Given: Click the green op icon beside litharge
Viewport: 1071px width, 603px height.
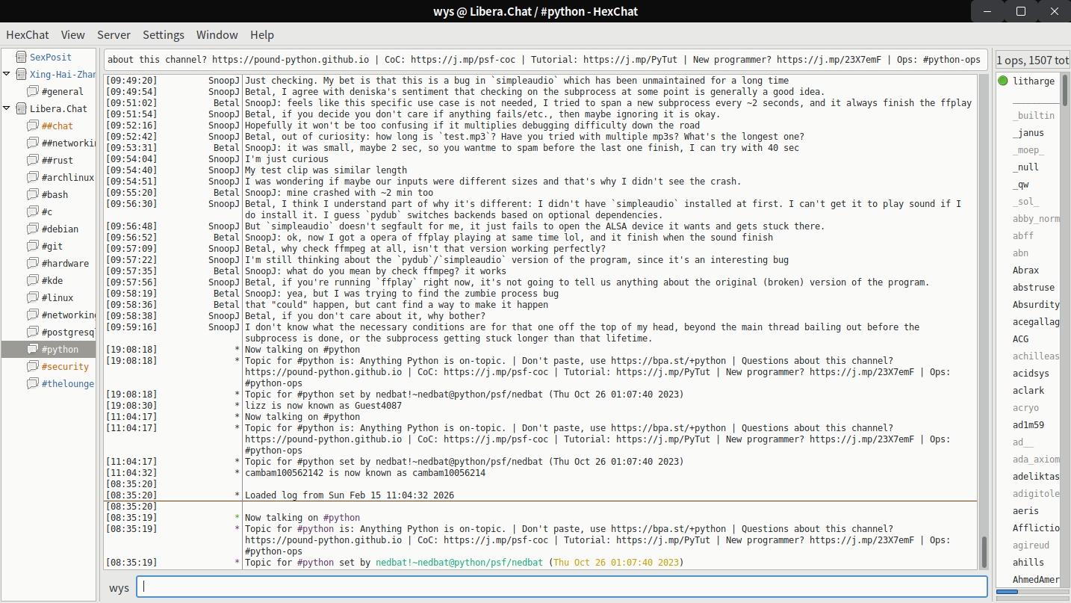Looking at the screenshot, I should [x=1002, y=81].
